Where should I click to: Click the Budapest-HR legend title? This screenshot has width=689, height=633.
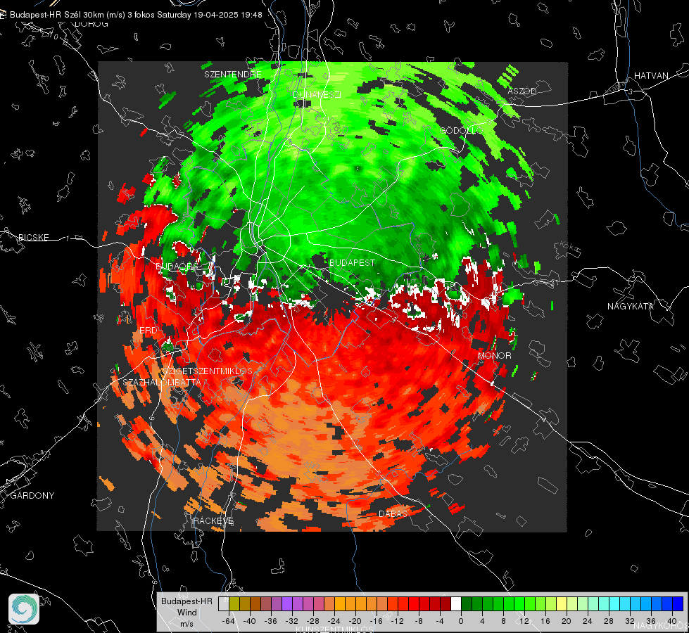[x=187, y=601]
